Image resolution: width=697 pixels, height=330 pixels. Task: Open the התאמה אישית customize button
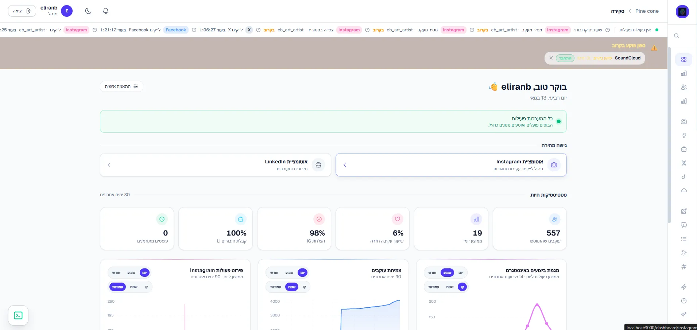[121, 86]
